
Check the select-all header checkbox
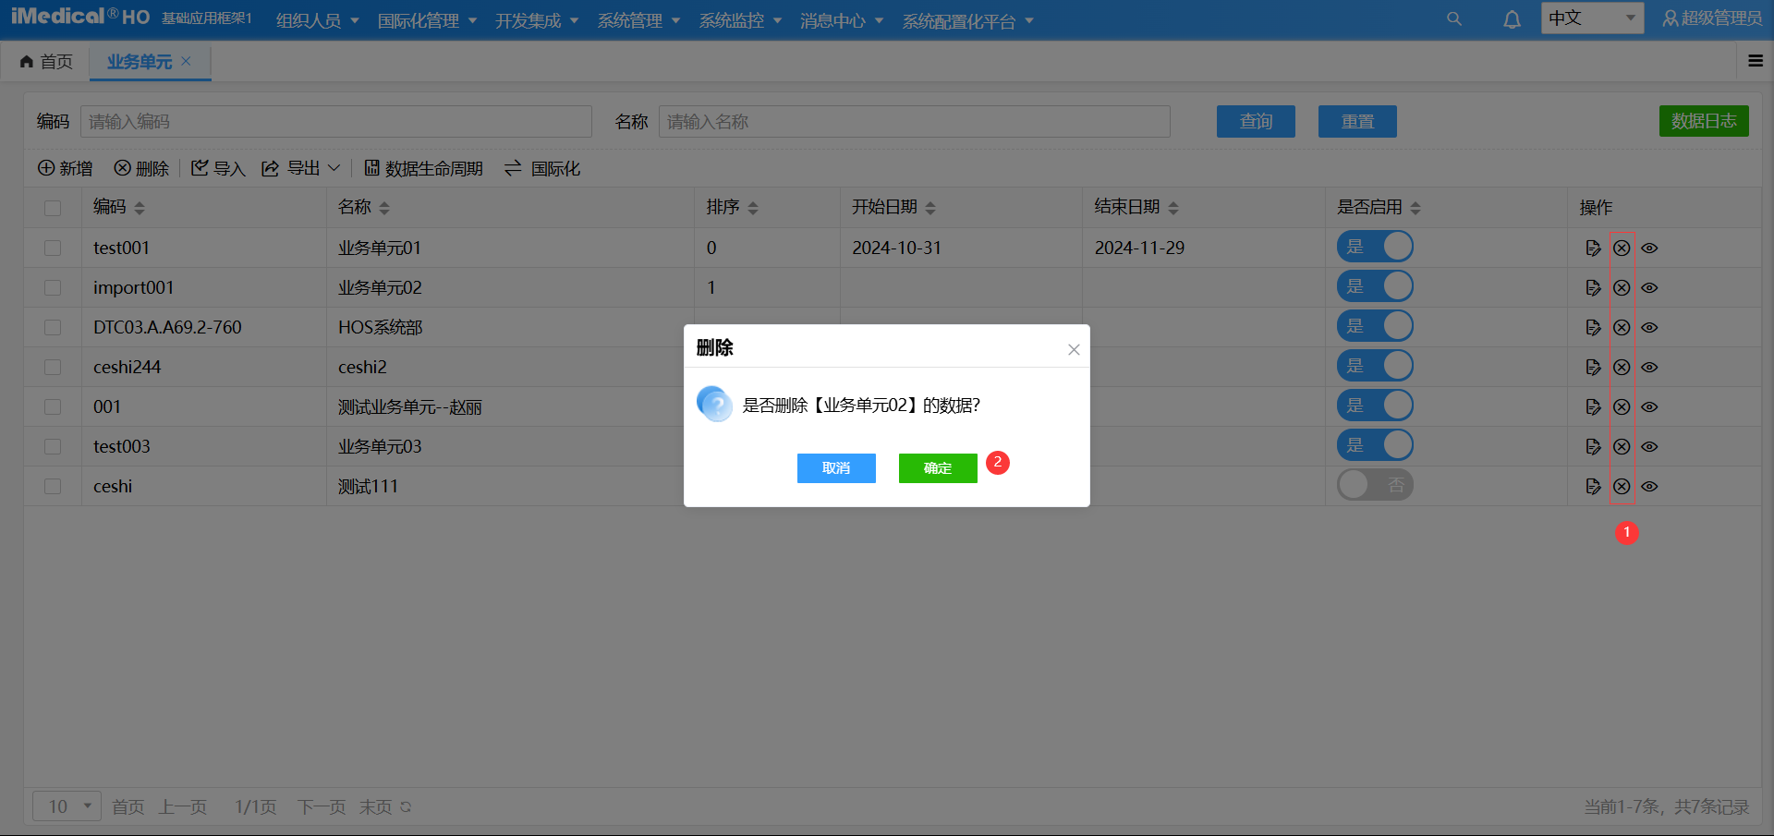point(53,208)
